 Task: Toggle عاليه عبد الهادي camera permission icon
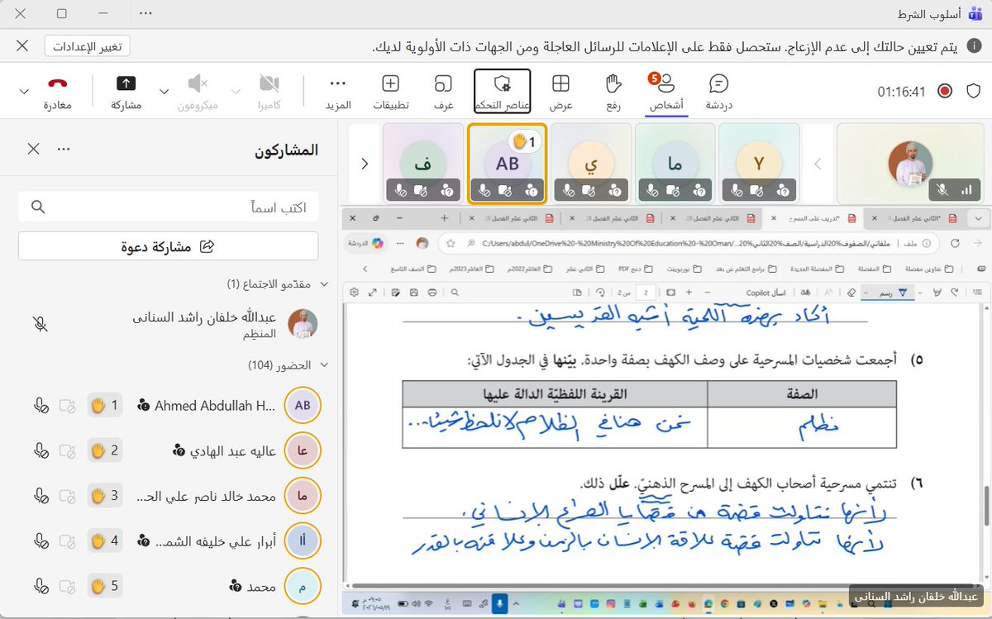pos(68,450)
